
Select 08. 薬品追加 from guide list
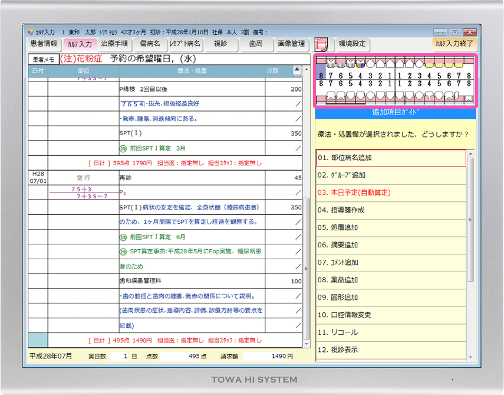coord(390,280)
